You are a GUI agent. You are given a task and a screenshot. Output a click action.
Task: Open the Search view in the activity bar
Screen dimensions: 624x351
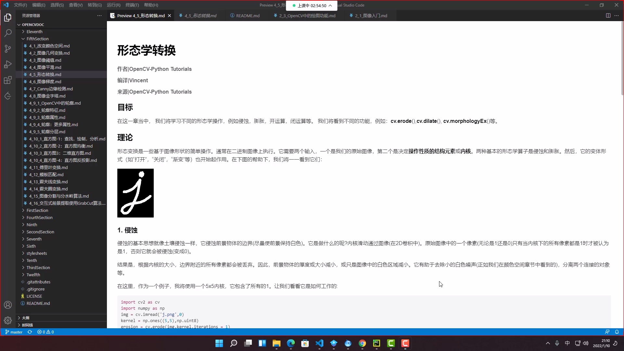pos(8,33)
